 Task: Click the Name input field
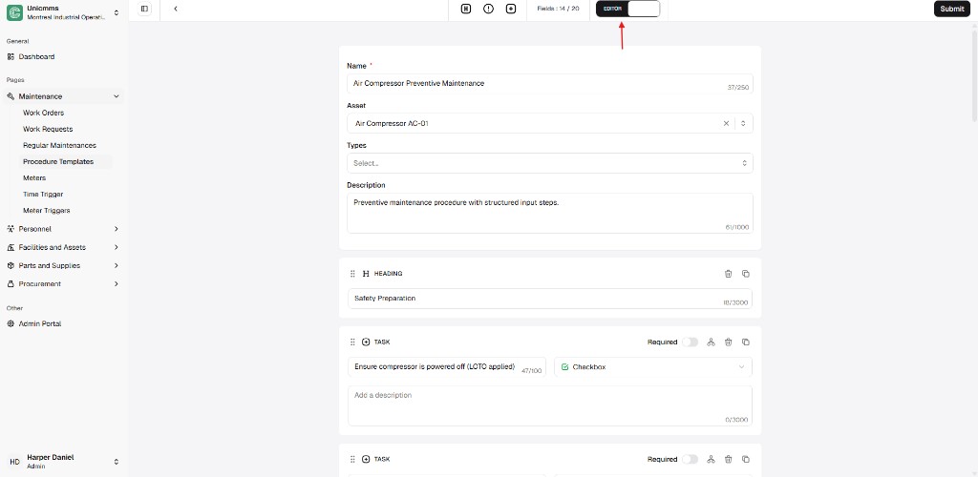click(549, 83)
